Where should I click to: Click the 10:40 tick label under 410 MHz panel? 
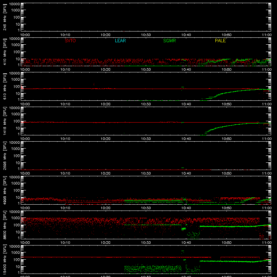tap(186, 70)
